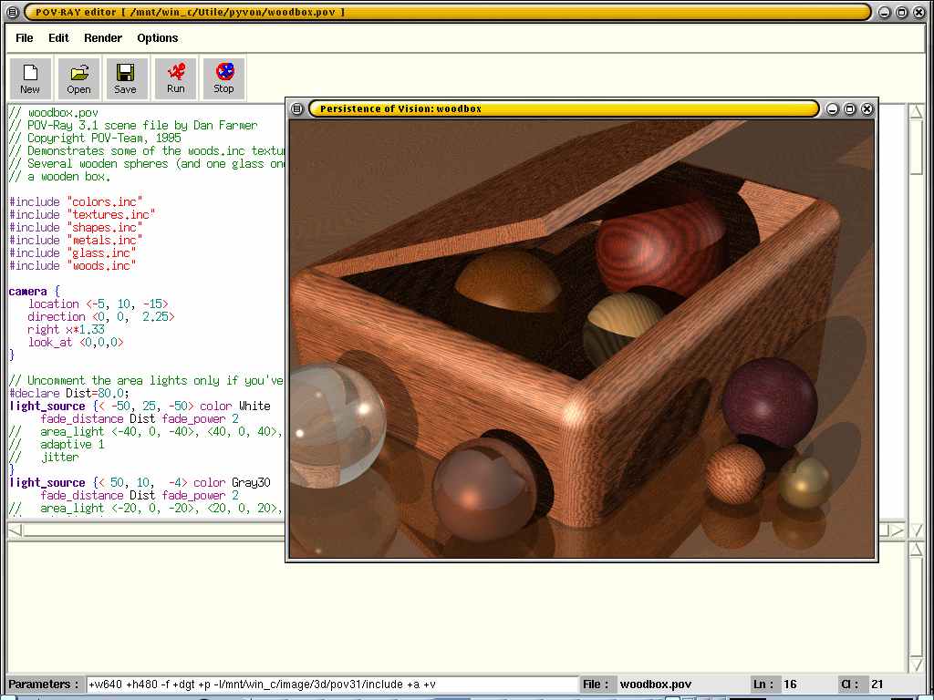Open the Render menu
Image resolution: width=934 pixels, height=700 pixels.
coord(103,38)
